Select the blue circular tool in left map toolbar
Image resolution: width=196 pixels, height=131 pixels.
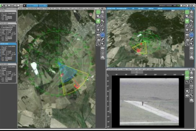coord(103,34)
